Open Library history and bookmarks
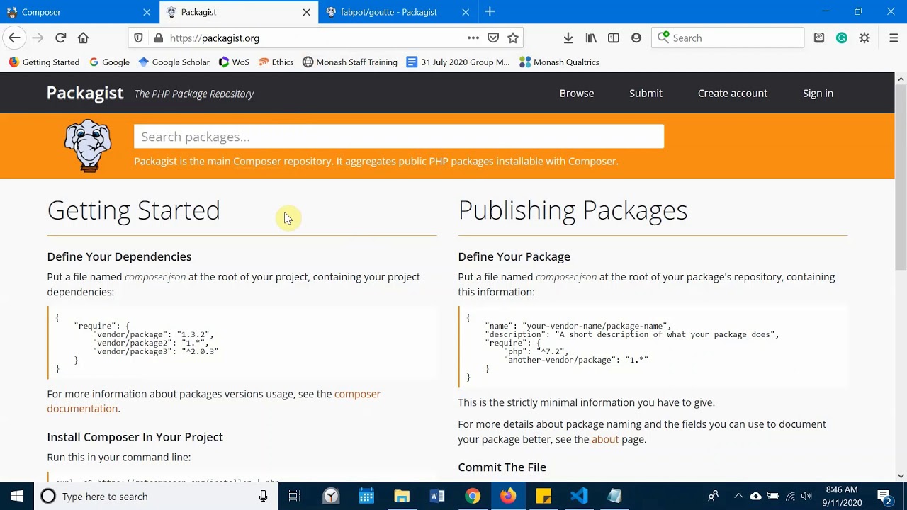 591,38
